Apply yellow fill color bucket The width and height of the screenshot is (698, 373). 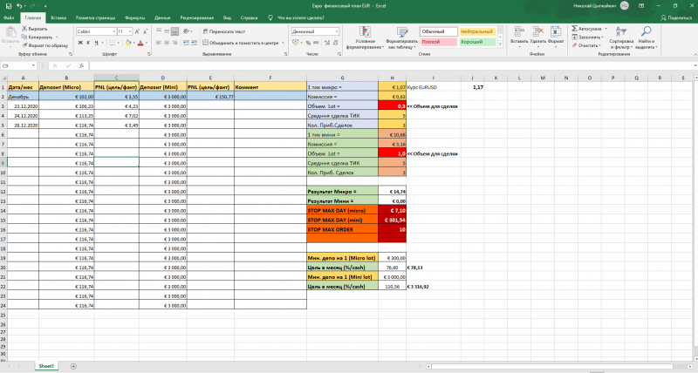128,43
